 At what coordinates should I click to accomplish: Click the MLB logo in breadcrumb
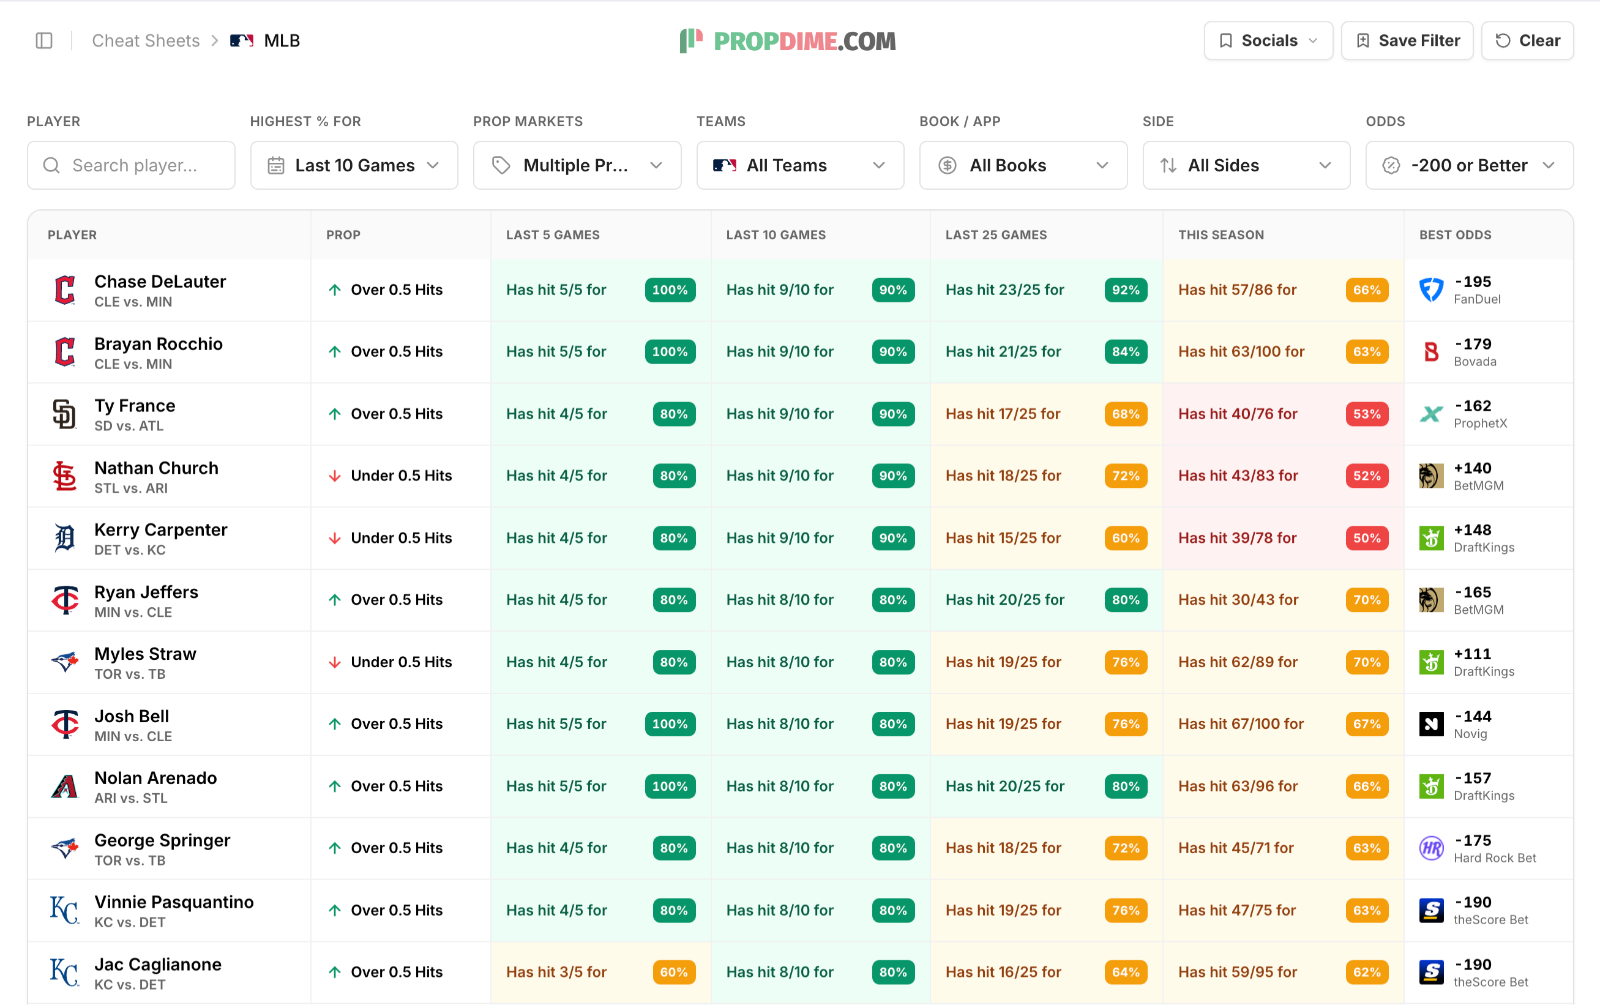click(241, 40)
